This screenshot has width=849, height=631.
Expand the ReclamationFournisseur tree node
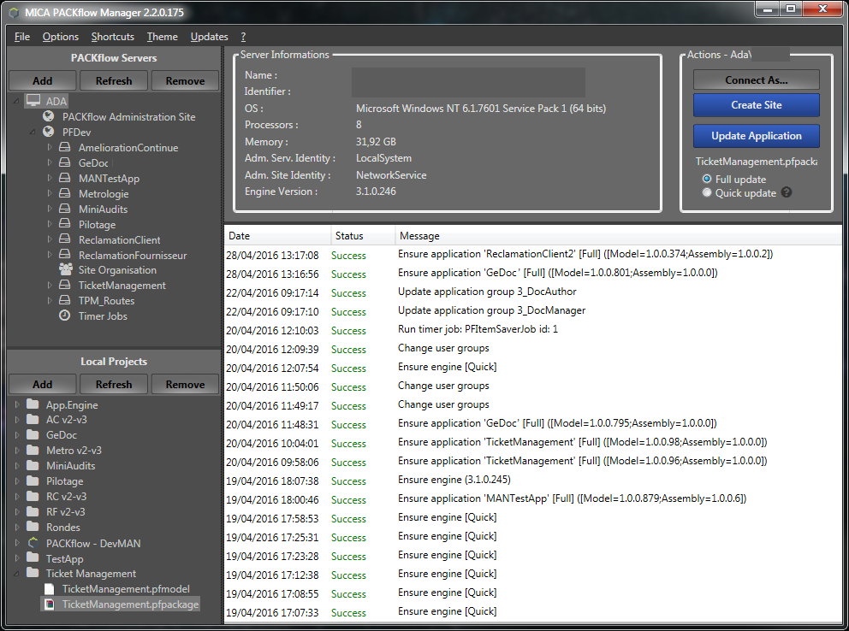pos(50,254)
